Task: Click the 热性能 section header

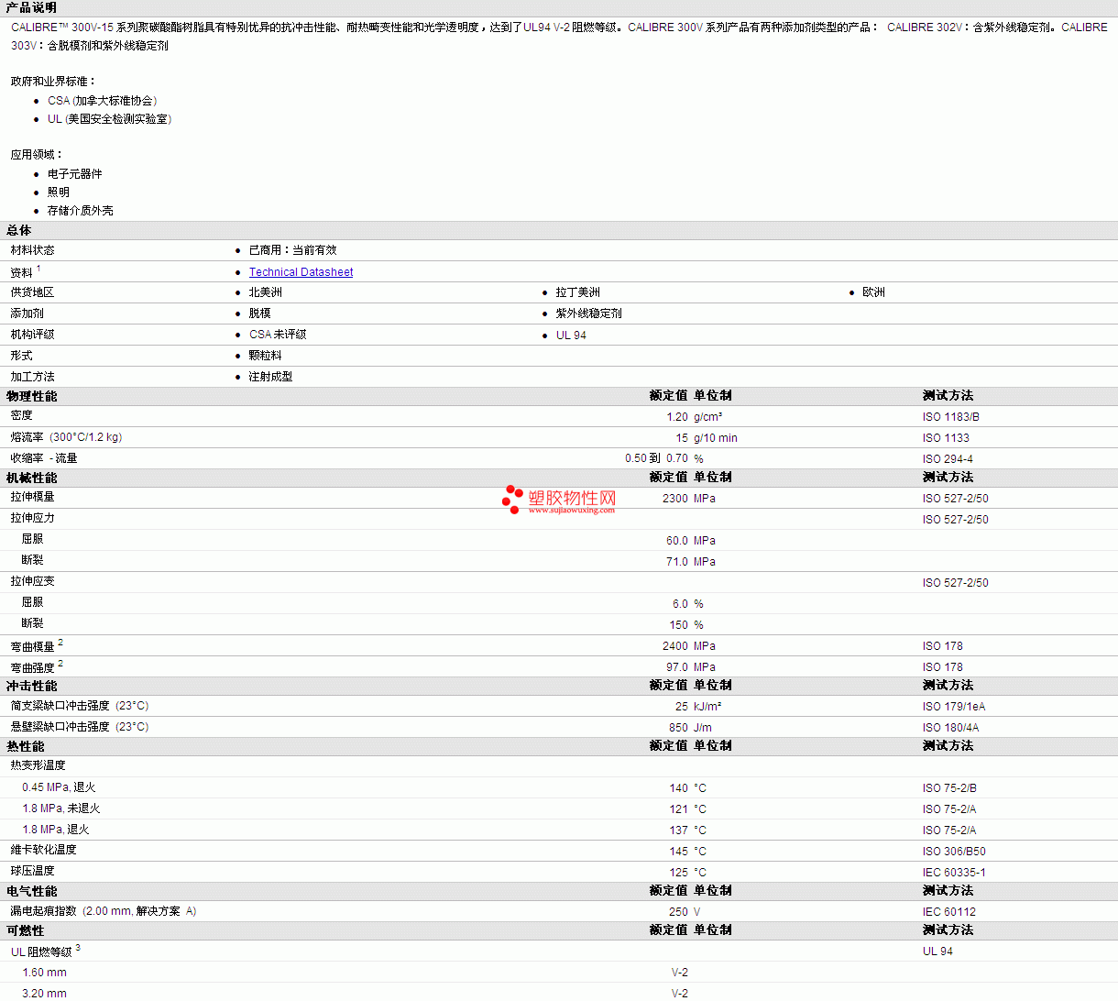Action: 26,746
